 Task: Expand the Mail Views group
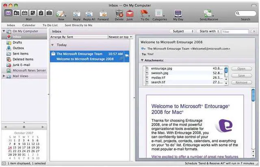click(4, 76)
